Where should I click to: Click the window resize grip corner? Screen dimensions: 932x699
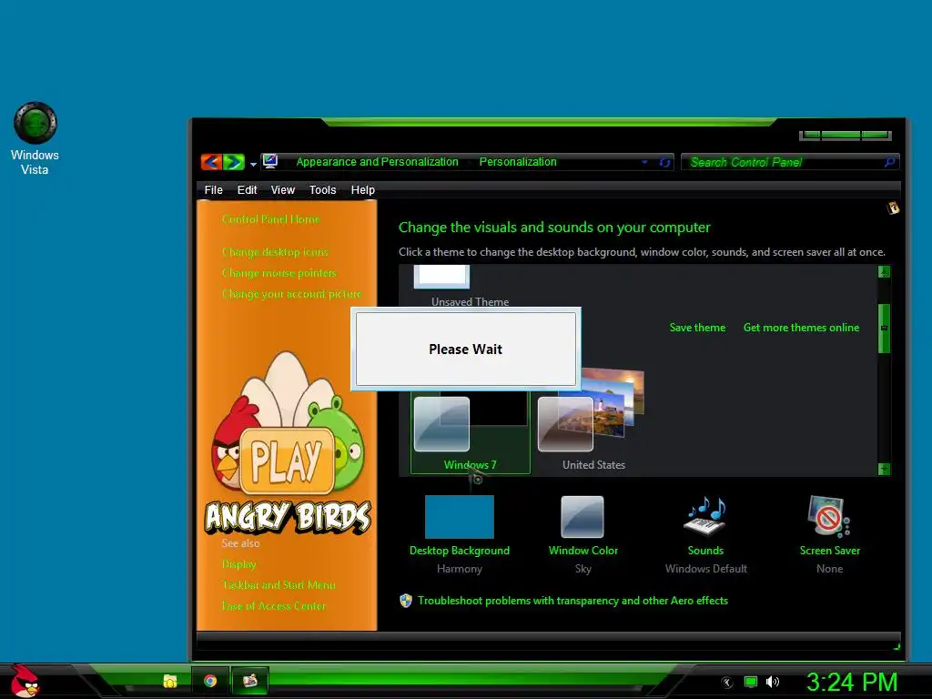pos(897,646)
